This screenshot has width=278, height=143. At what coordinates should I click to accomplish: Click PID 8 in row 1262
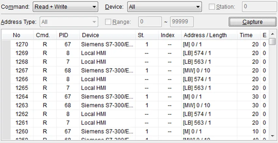click(x=68, y=114)
